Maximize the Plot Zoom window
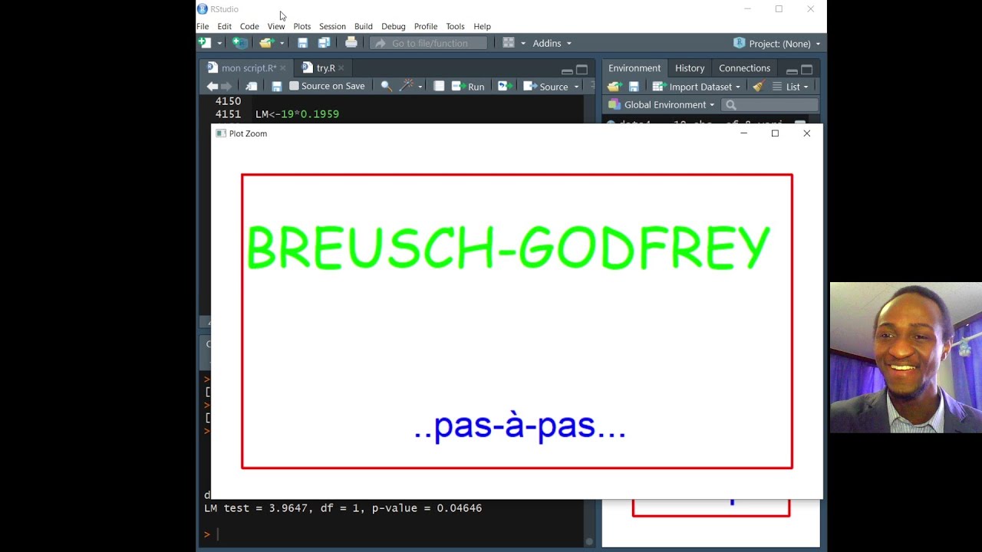 [x=775, y=133]
